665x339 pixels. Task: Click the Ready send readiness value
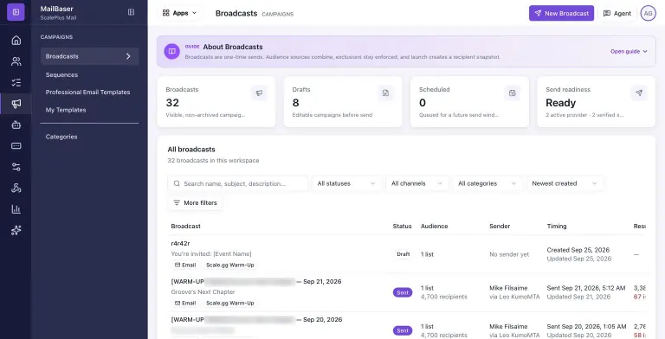coord(561,103)
